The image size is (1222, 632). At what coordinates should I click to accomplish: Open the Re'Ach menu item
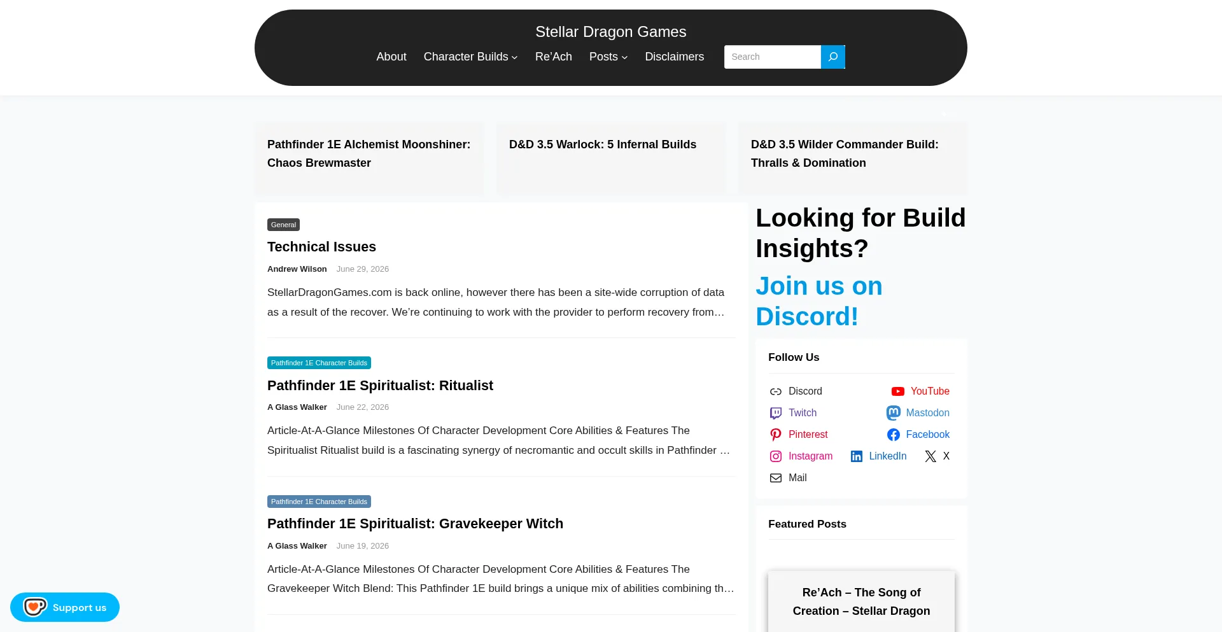coord(553,57)
